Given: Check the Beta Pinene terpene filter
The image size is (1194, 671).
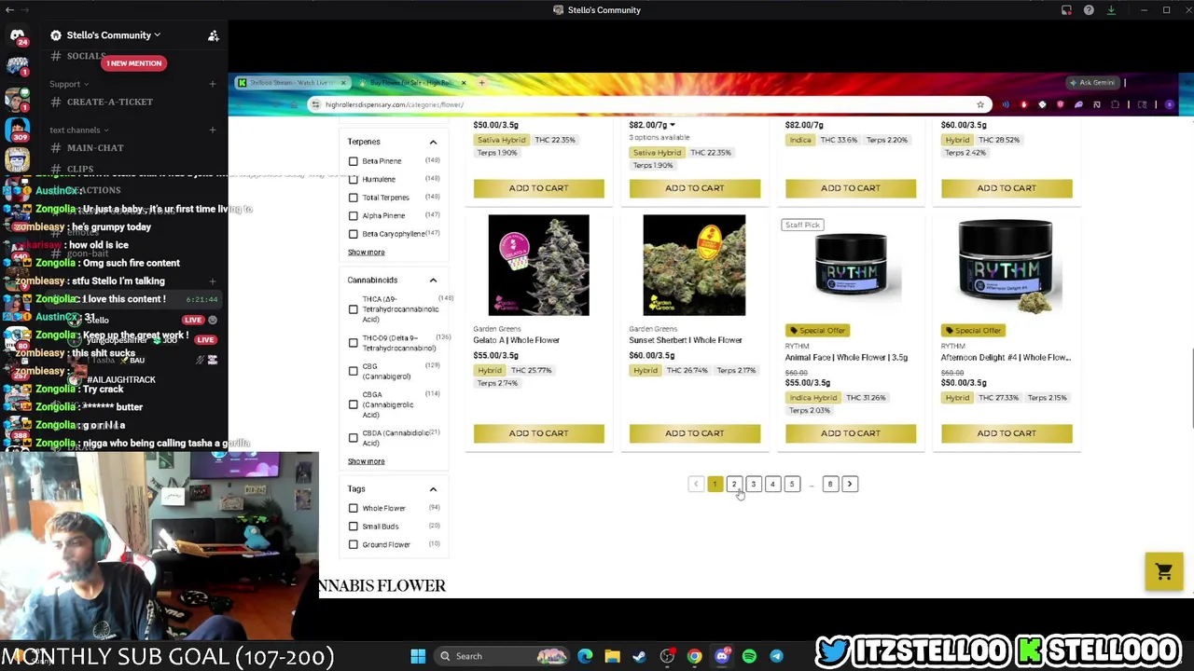Looking at the screenshot, I should tap(353, 161).
